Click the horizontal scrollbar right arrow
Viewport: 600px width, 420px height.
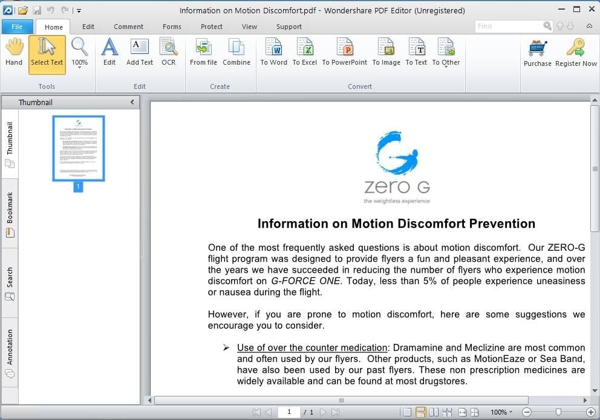(585, 400)
